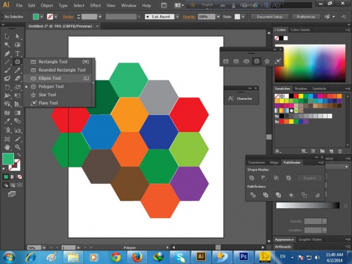Open Photoshop from the taskbar

243,256
